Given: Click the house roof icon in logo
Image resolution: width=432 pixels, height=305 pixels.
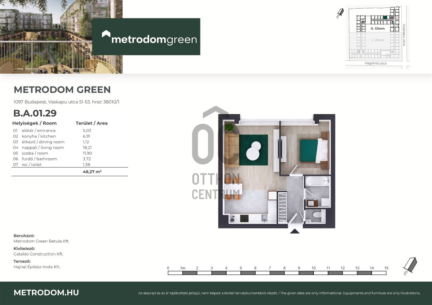Looking at the screenshot, I should pos(106,34).
